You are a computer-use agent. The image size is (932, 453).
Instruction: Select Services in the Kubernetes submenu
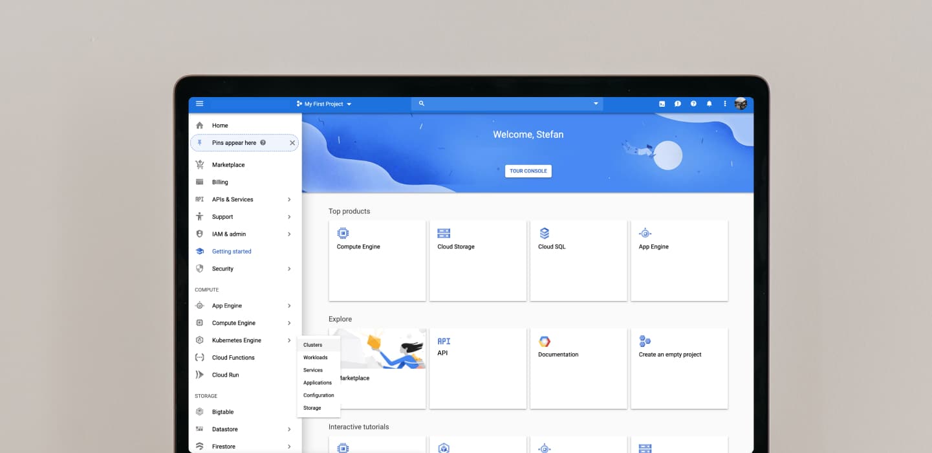[318, 370]
